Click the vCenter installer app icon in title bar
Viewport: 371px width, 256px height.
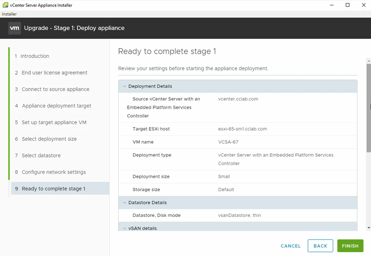(x=5, y=5)
